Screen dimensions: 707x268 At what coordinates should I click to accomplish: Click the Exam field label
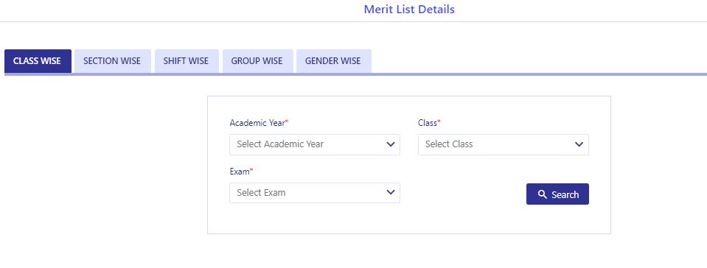240,171
